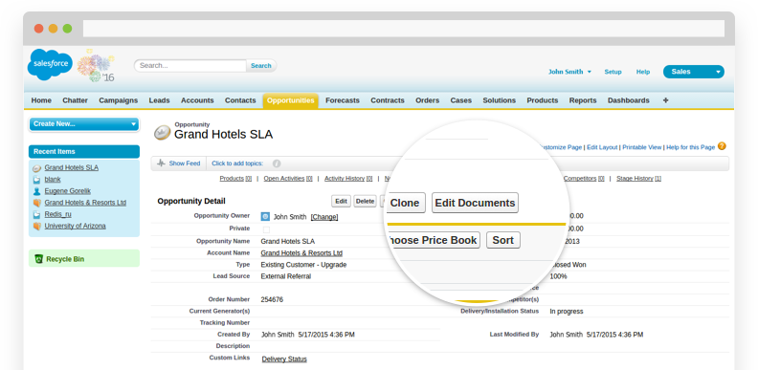Screen dimensions: 758x370
Task: Open the Help link in header
Action: 643,72
